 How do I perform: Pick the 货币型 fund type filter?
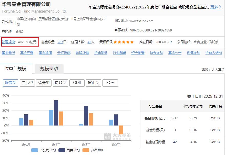(93, 83)
